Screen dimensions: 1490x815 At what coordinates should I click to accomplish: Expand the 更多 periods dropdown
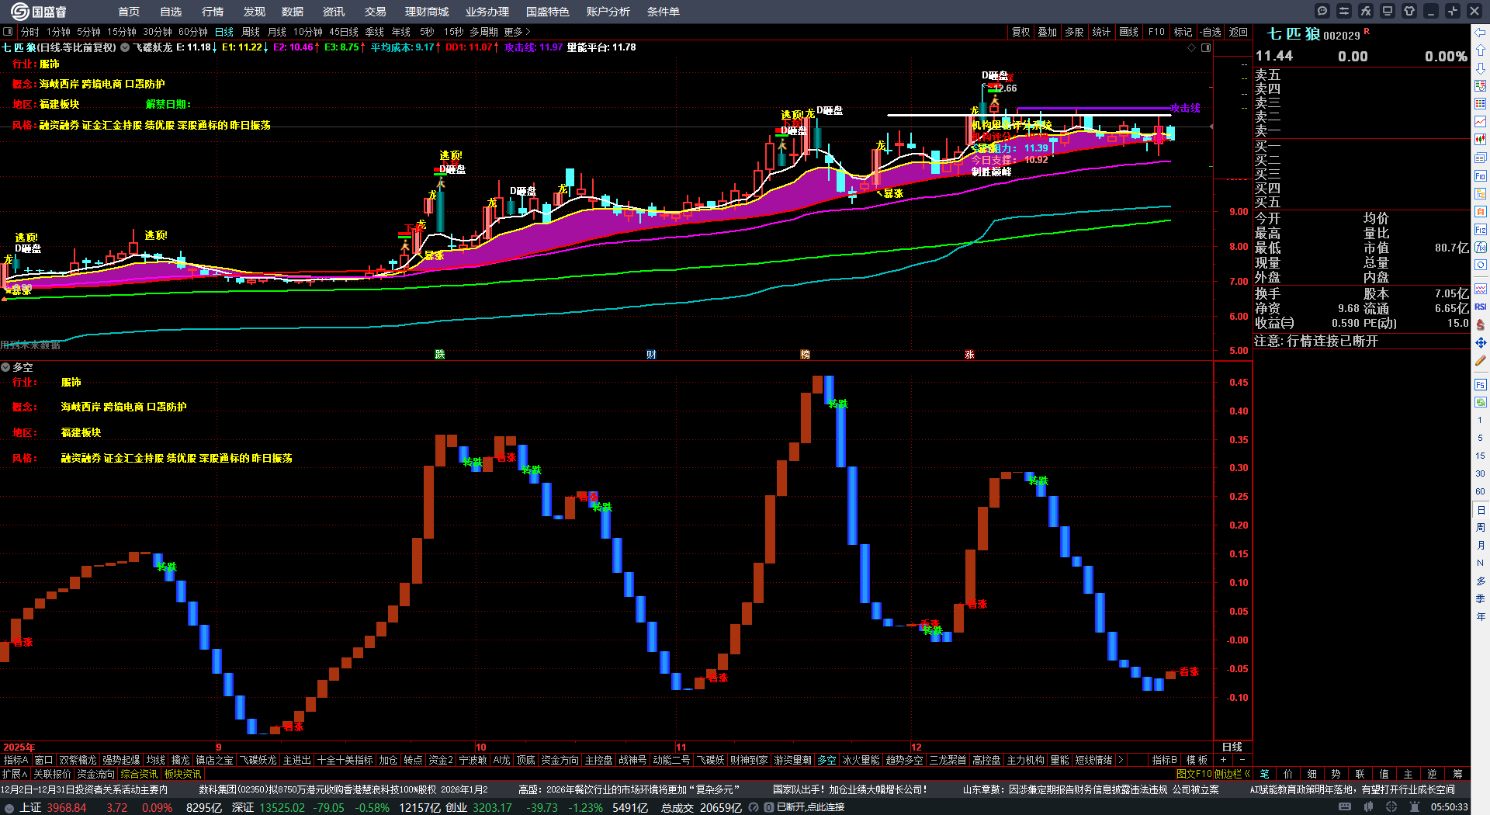click(517, 32)
